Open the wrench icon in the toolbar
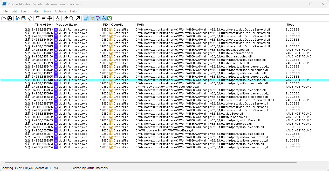 point(66,18)
